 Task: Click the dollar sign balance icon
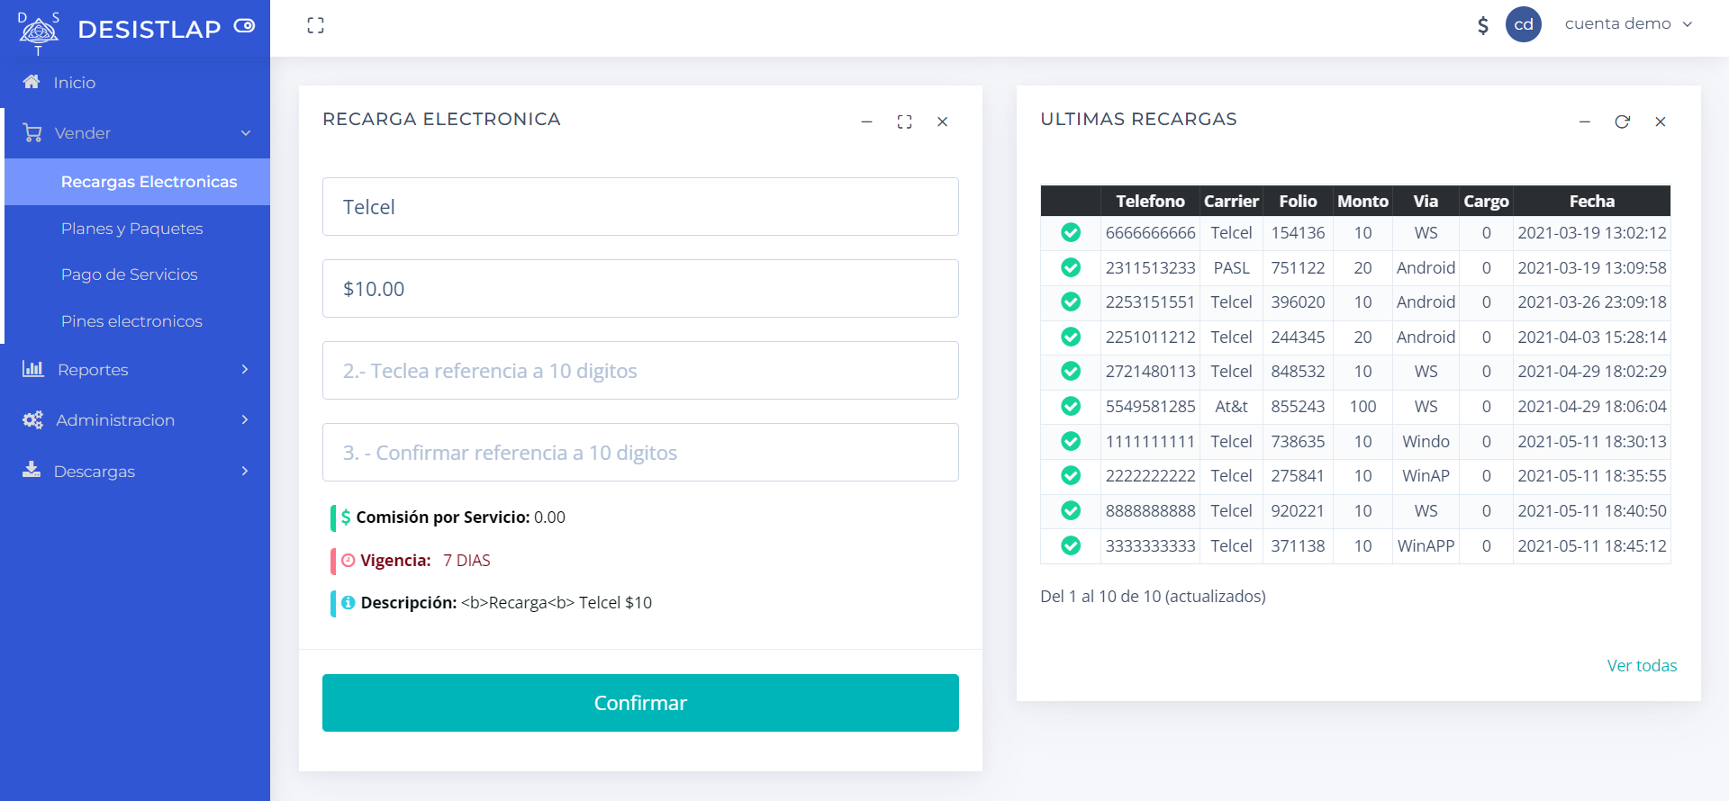[1482, 25]
